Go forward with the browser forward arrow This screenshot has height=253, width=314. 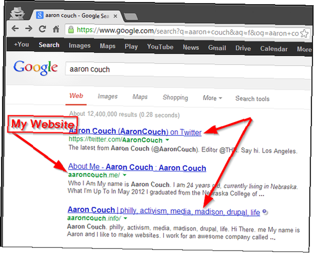tap(29, 29)
